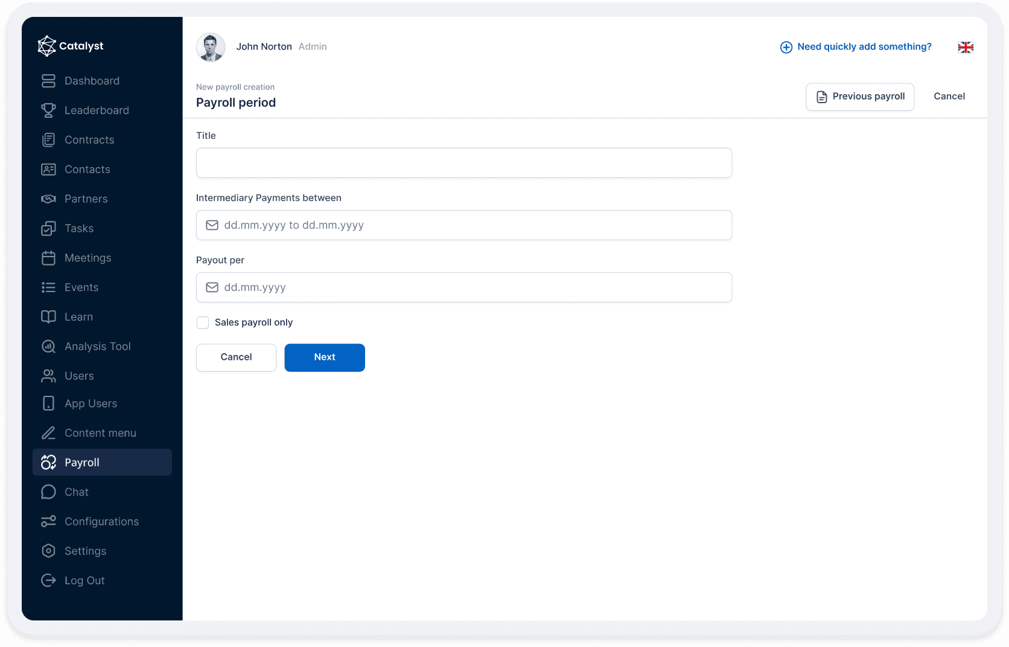Click the Configurations sliders icon

48,521
